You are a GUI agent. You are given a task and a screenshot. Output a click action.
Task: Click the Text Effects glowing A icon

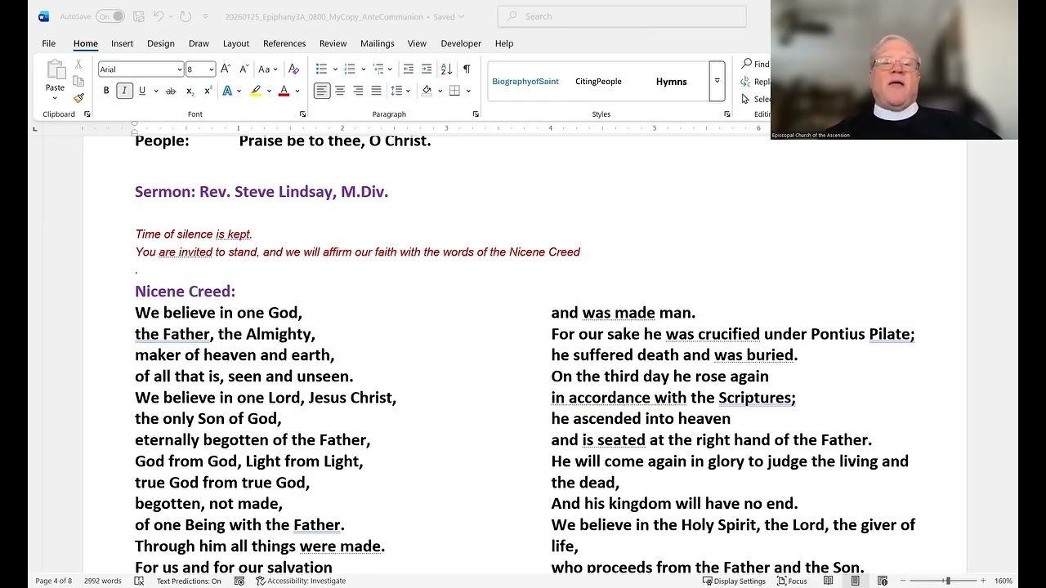tap(227, 91)
